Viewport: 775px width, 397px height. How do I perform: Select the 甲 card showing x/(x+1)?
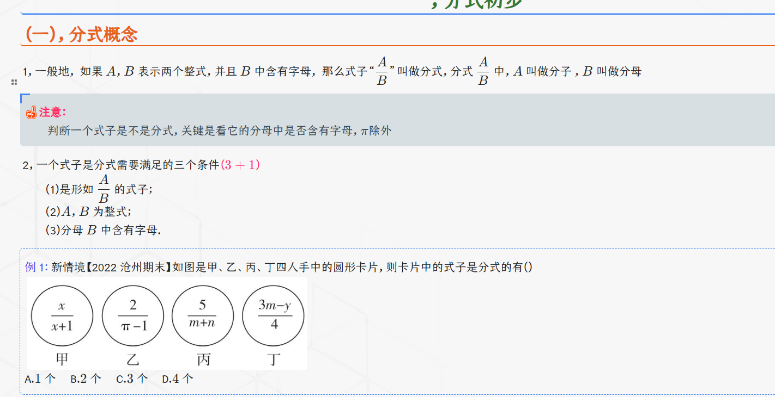[62, 315]
